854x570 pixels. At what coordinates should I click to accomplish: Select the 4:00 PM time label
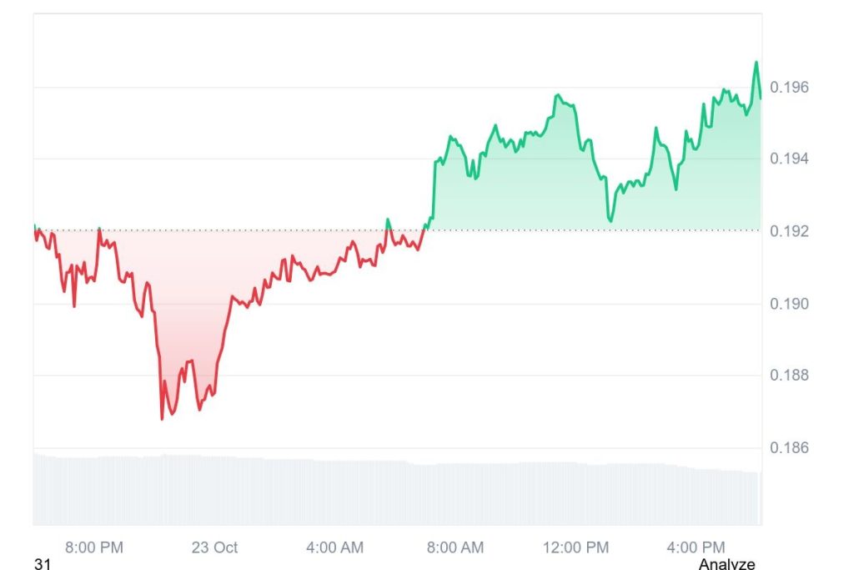click(696, 547)
